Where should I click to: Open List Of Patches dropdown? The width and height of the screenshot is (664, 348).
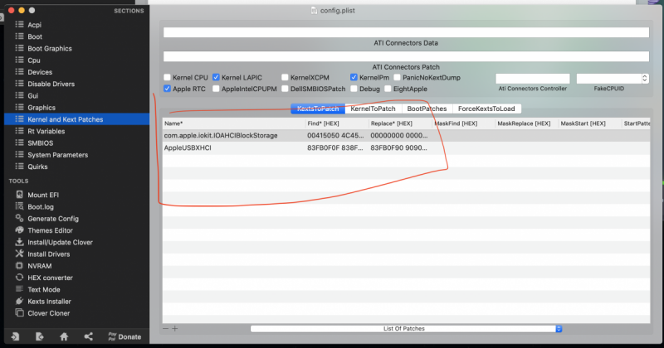pyautogui.click(x=406, y=329)
